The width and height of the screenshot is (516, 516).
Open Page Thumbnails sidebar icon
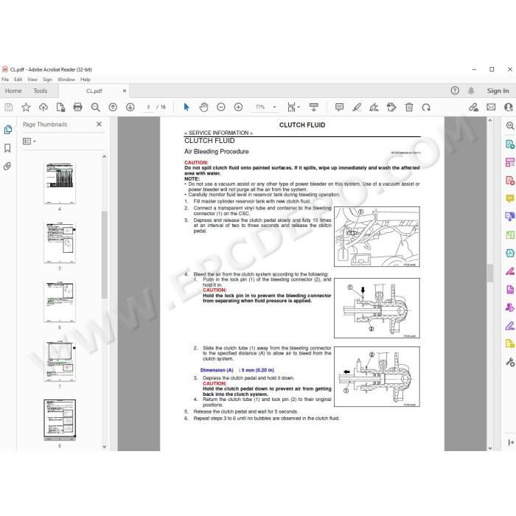click(x=8, y=130)
